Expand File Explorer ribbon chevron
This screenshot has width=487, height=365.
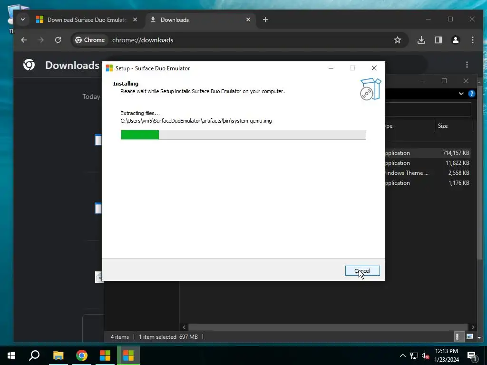[461, 94]
